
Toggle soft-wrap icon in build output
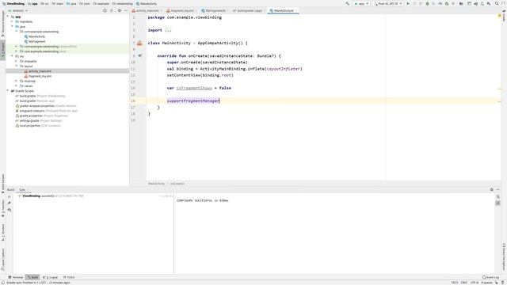498,196
